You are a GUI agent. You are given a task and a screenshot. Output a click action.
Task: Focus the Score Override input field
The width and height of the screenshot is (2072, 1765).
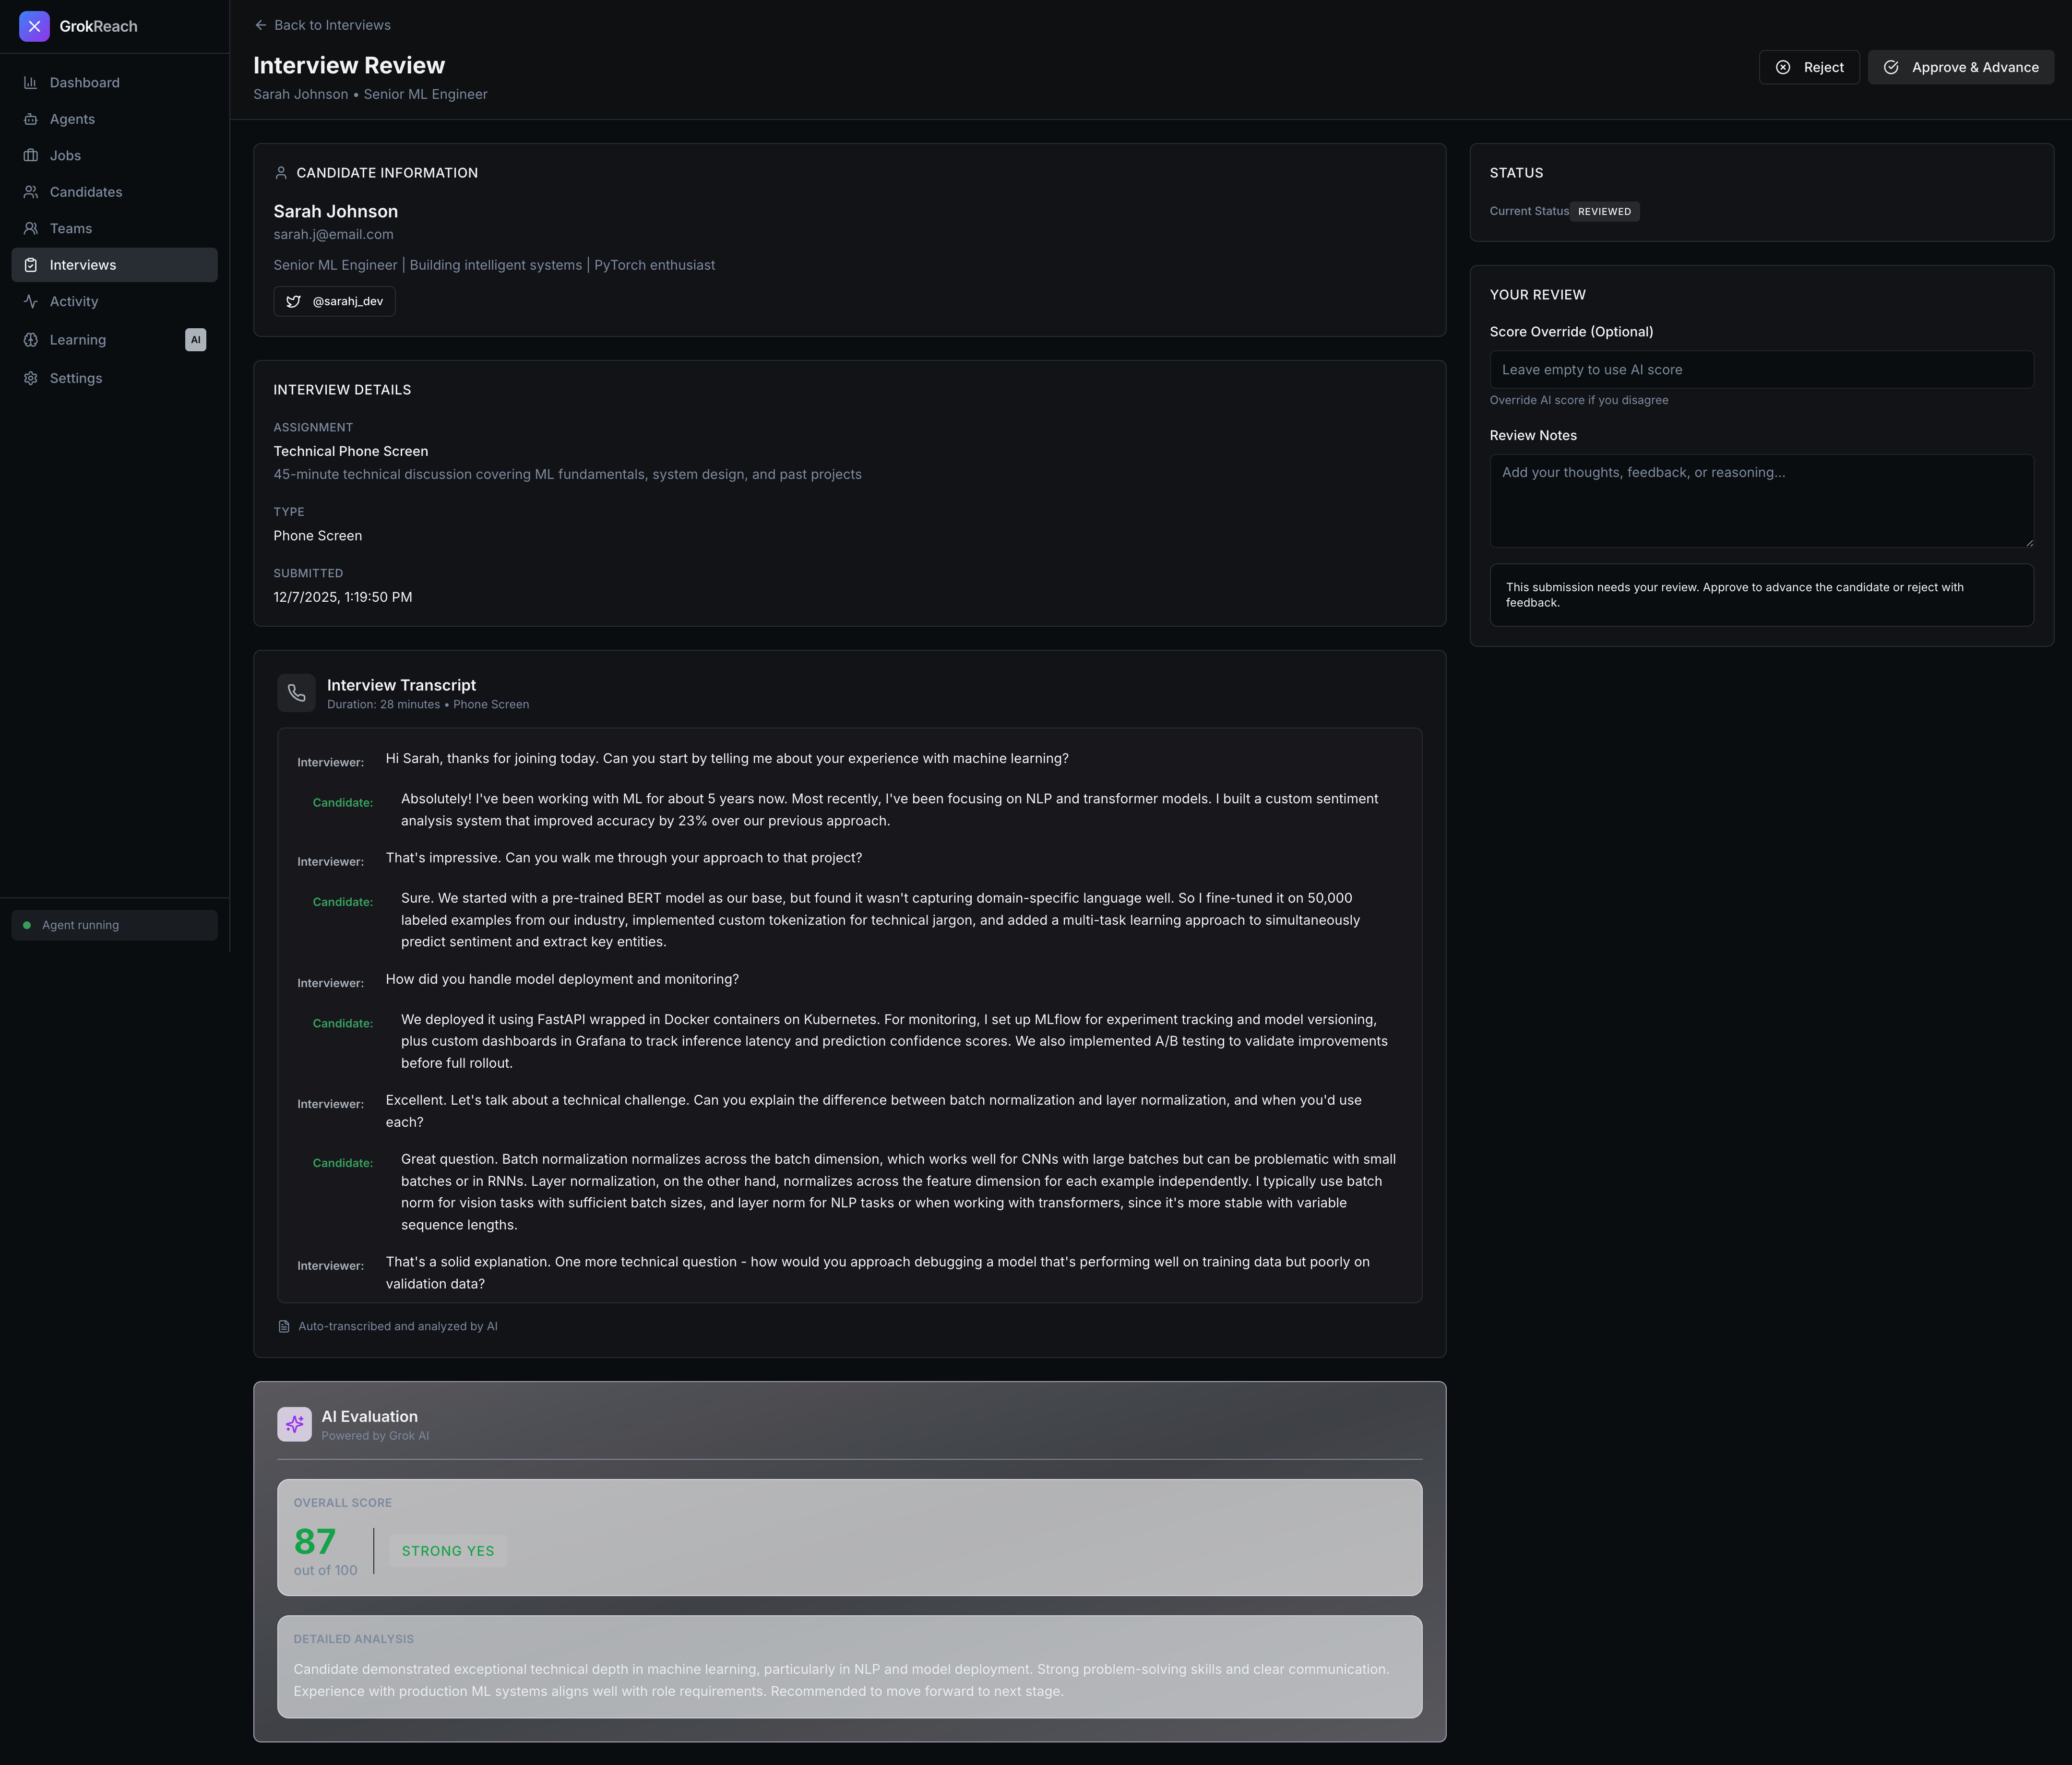tap(1760, 370)
